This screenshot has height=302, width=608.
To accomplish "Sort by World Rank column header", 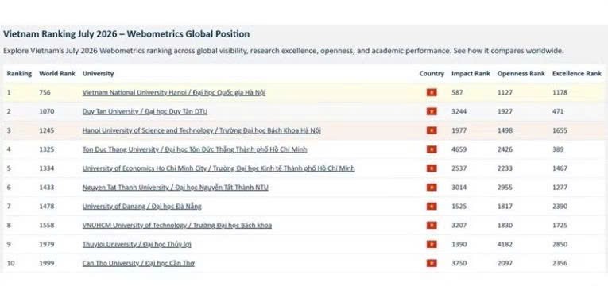I will tap(57, 74).
